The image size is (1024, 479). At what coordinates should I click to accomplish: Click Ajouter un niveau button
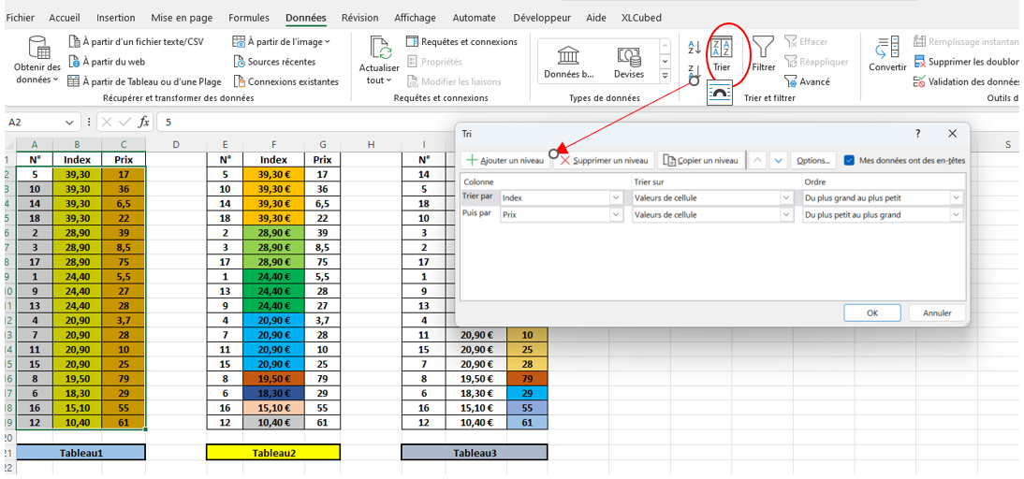[x=506, y=160]
